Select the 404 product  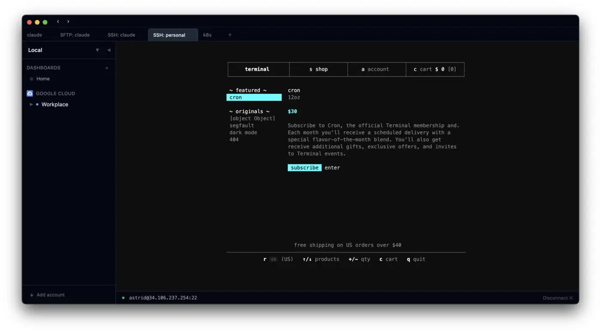(x=234, y=140)
